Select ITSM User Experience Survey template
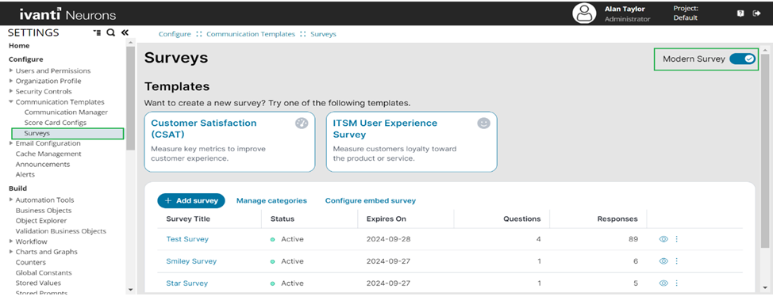Image resolution: width=773 pixels, height=308 pixels. click(x=412, y=142)
